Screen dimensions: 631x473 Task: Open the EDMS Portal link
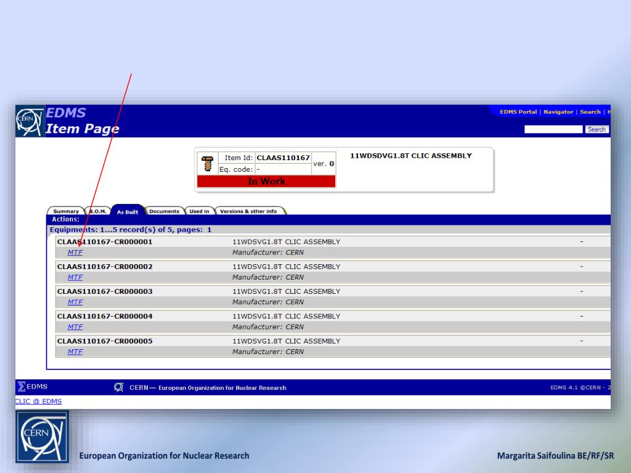click(x=518, y=112)
